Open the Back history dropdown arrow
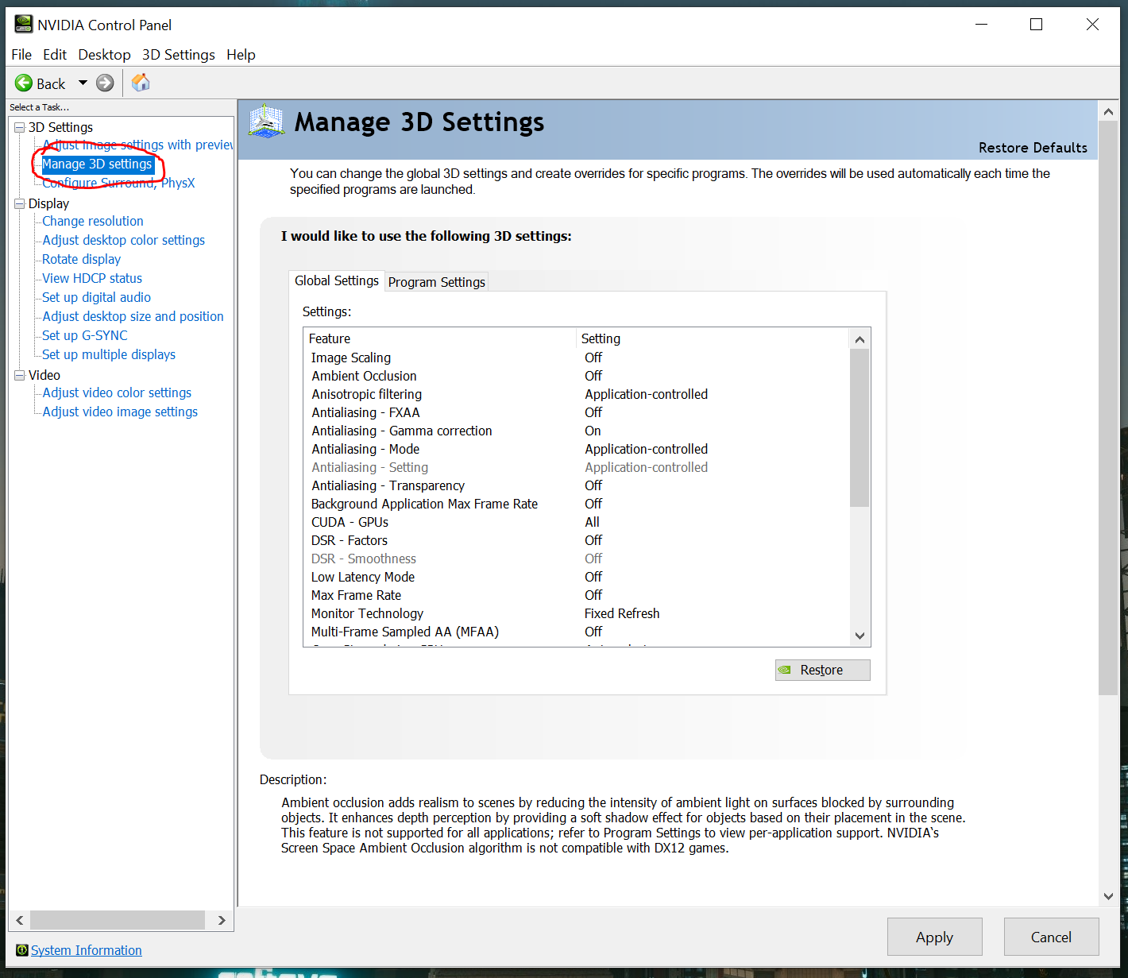Viewport: 1128px width, 978px height. [x=83, y=83]
